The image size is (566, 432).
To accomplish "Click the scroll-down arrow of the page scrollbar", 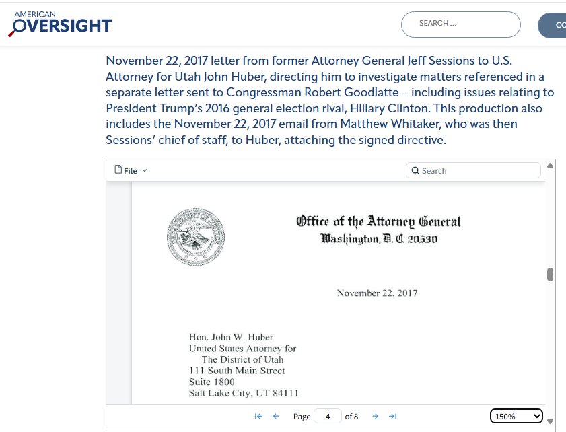I will [x=551, y=421].
